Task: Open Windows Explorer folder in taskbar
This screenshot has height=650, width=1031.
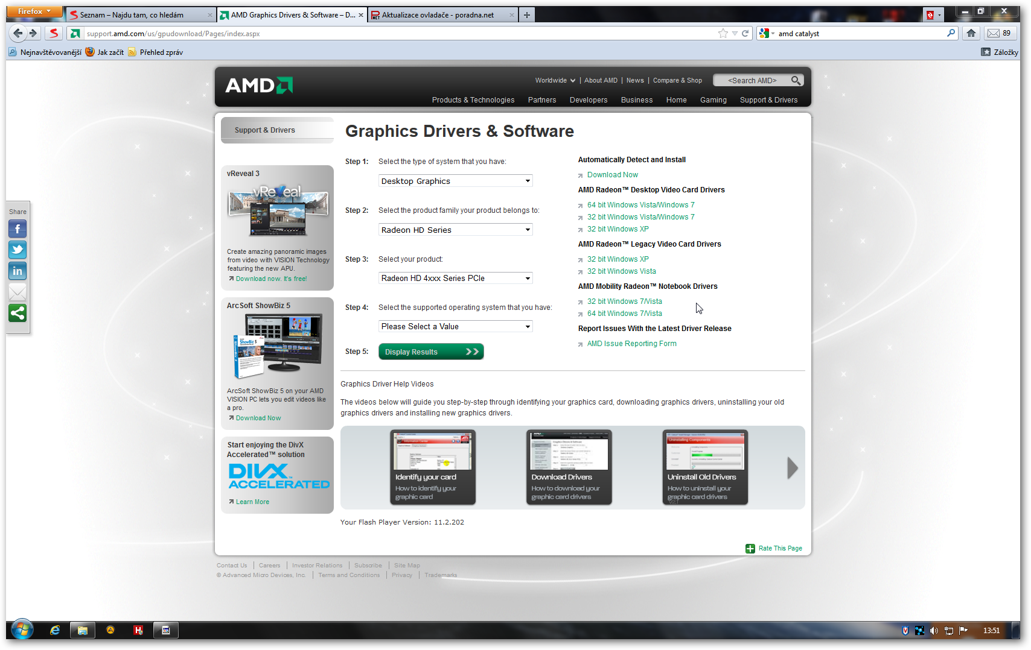Action: (x=83, y=630)
